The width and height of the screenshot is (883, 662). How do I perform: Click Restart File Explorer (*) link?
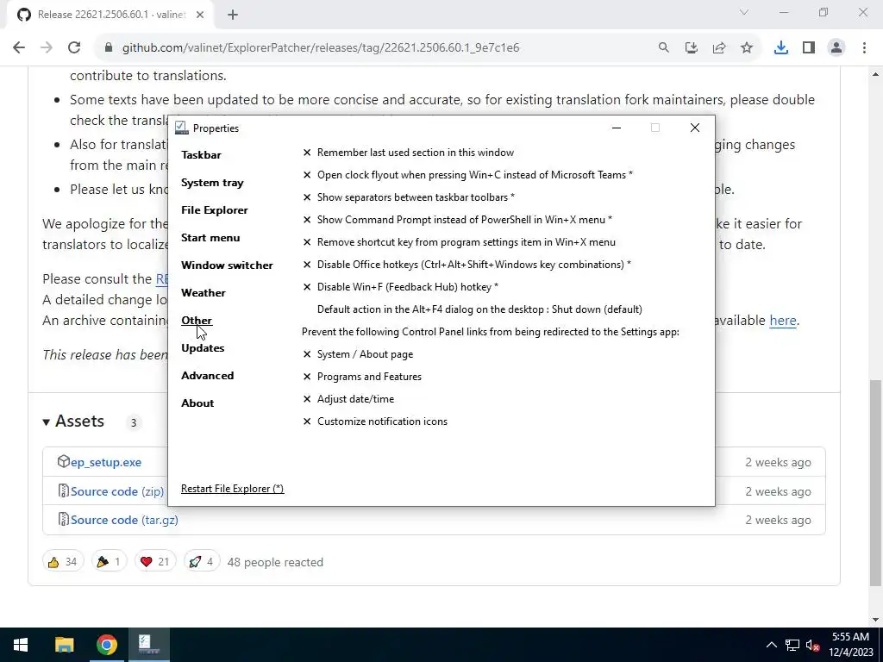click(x=233, y=489)
